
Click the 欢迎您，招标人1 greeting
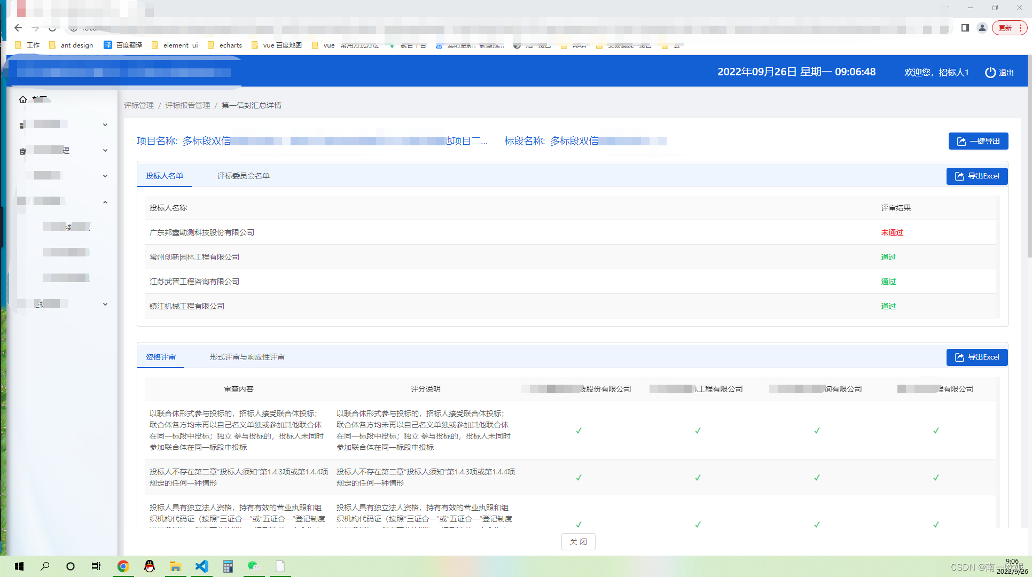936,72
